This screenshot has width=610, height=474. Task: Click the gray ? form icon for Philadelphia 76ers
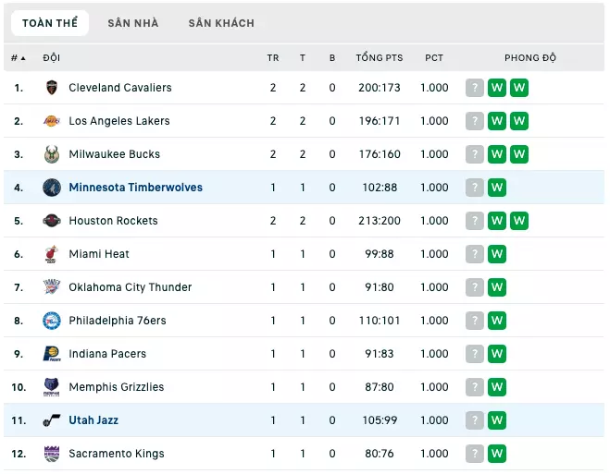pyautogui.click(x=475, y=321)
